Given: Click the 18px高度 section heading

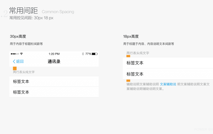Looking at the screenshot, I should pos(131,36).
